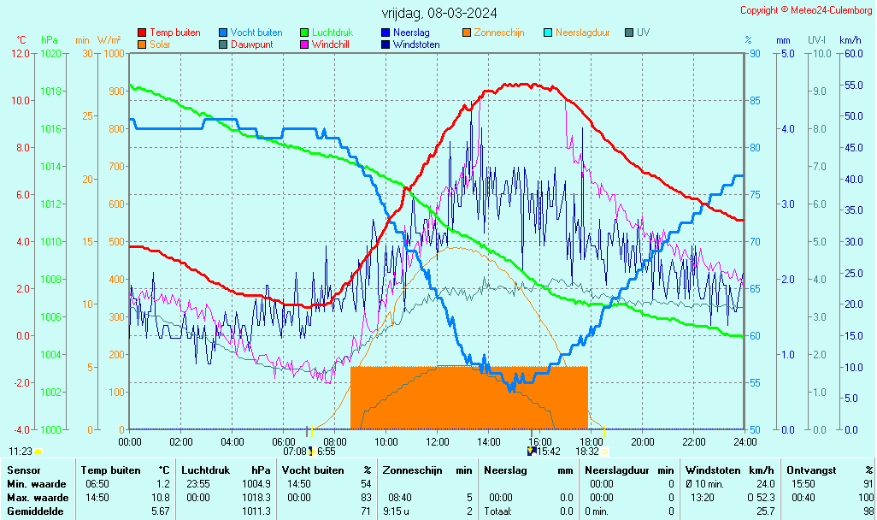The height and width of the screenshot is (520, 877).
Task: Click the sunrise marker between 07:08 and 6:55
Action: point(311,451)
